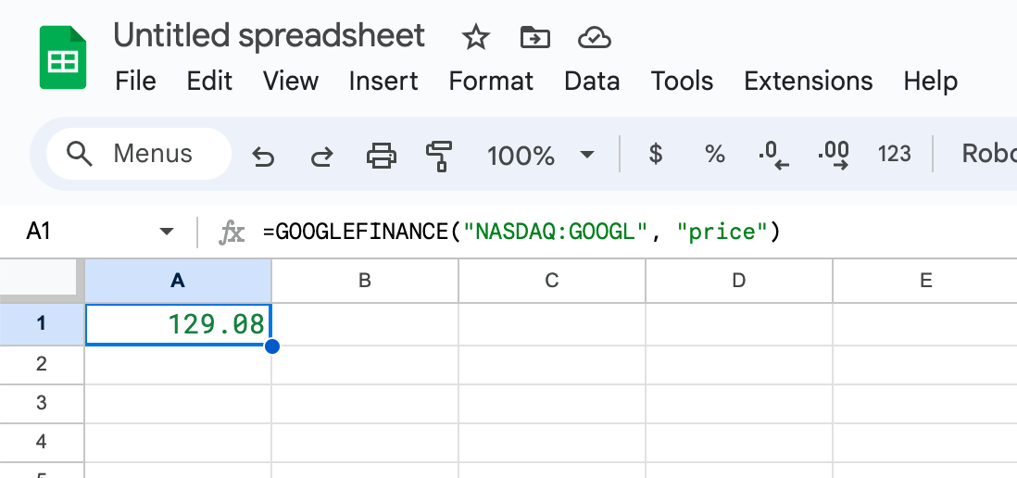This screenshot has height=478, width=1017.
Task: Print the spreadsheet with the printer icon
Action: tap(381, 155)
